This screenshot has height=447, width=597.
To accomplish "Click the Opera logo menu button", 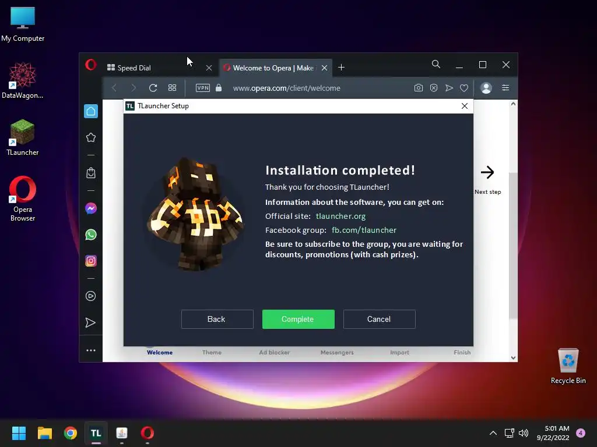I will coord(90,65).
